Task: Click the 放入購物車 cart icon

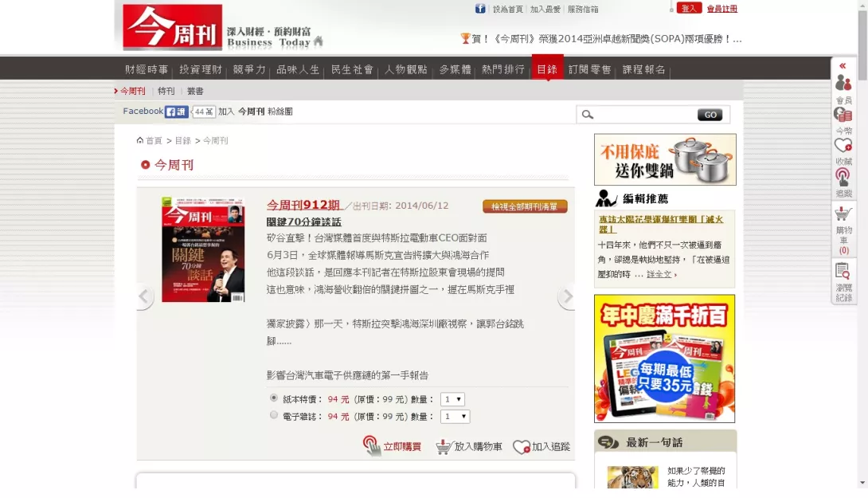Action: (444, 446)
